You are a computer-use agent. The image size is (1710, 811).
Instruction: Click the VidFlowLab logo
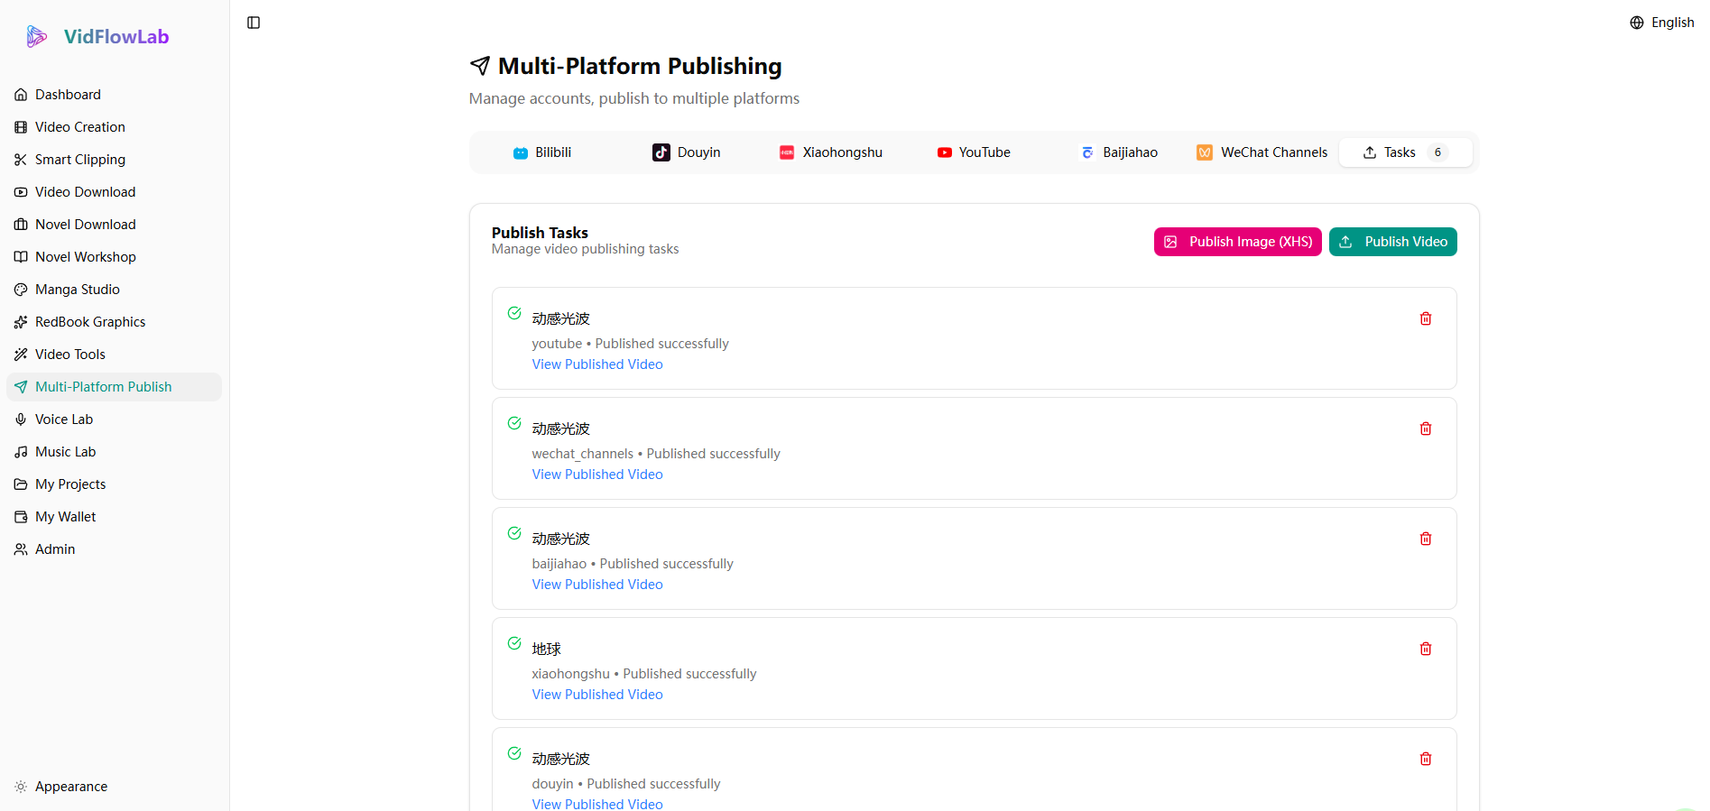pyautogui.click(x=97, y=37)
